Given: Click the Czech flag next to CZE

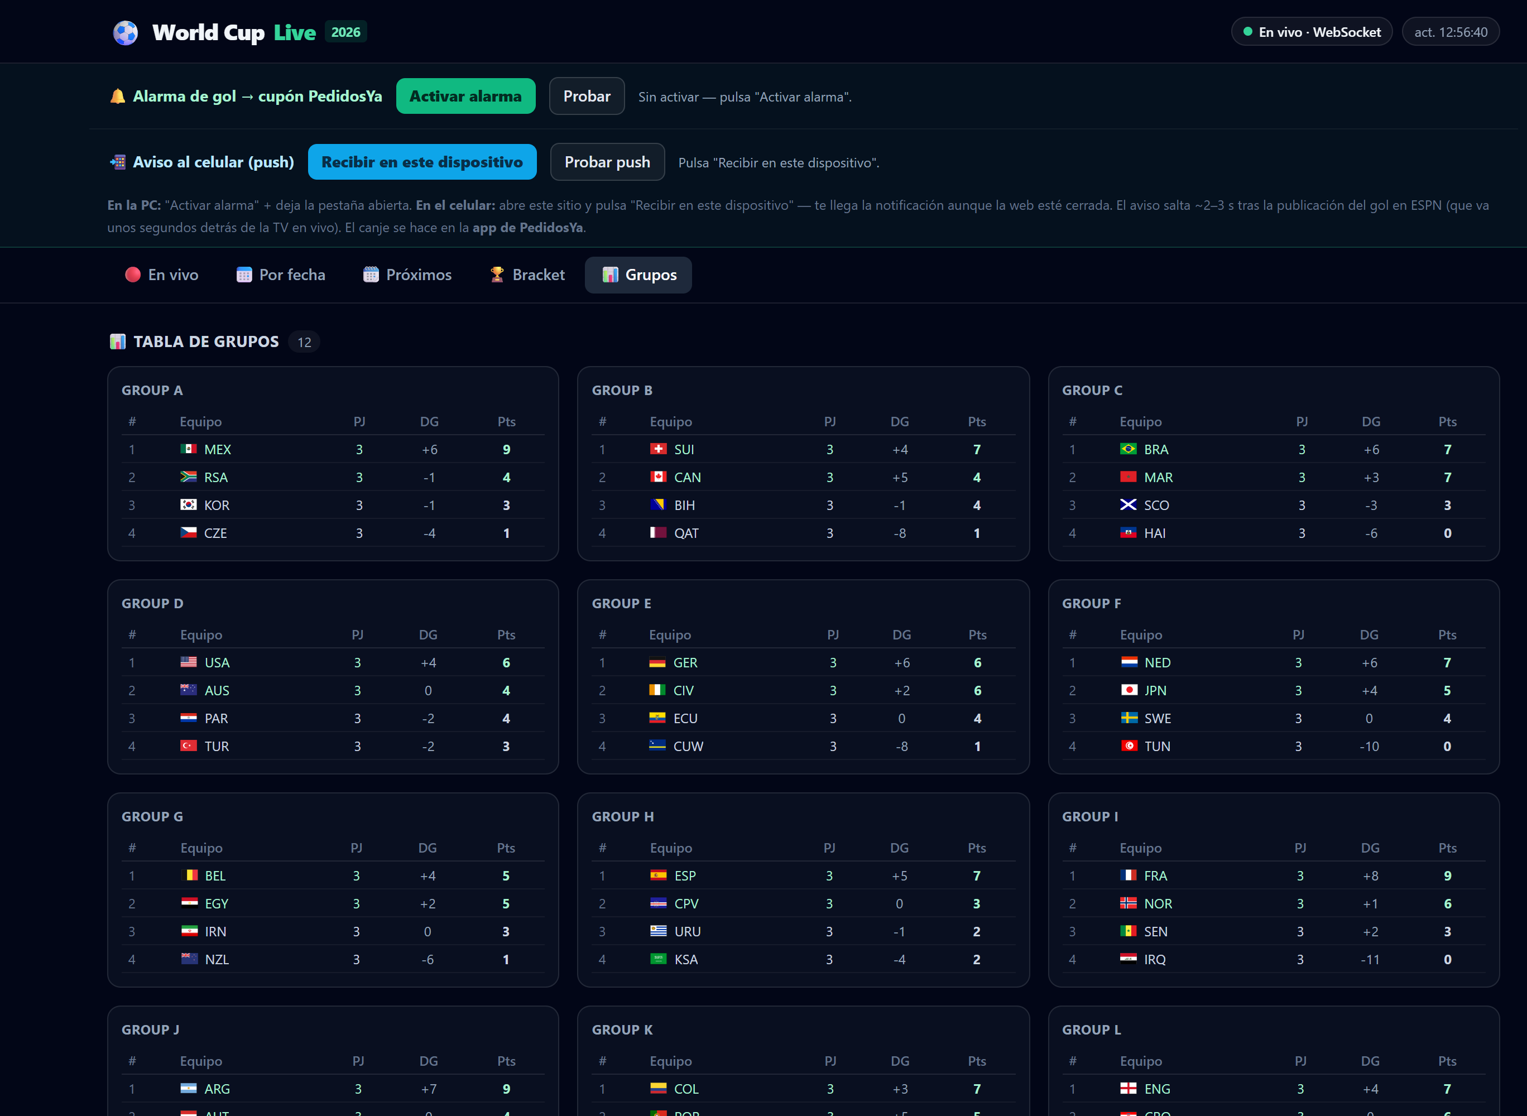Looking at the screenshot, I should [x=189, y=532].
